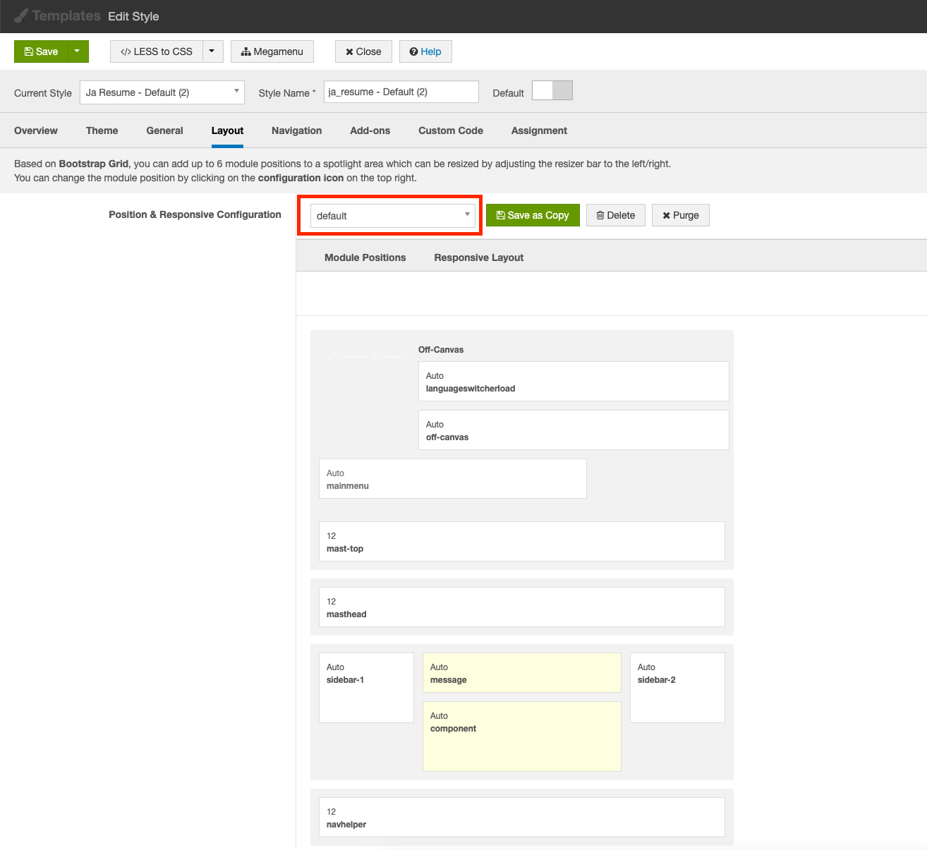Expand the Save dropdown arrow
Image resolution: width=927 pixels, height=850 pixels.
point(78,51)
